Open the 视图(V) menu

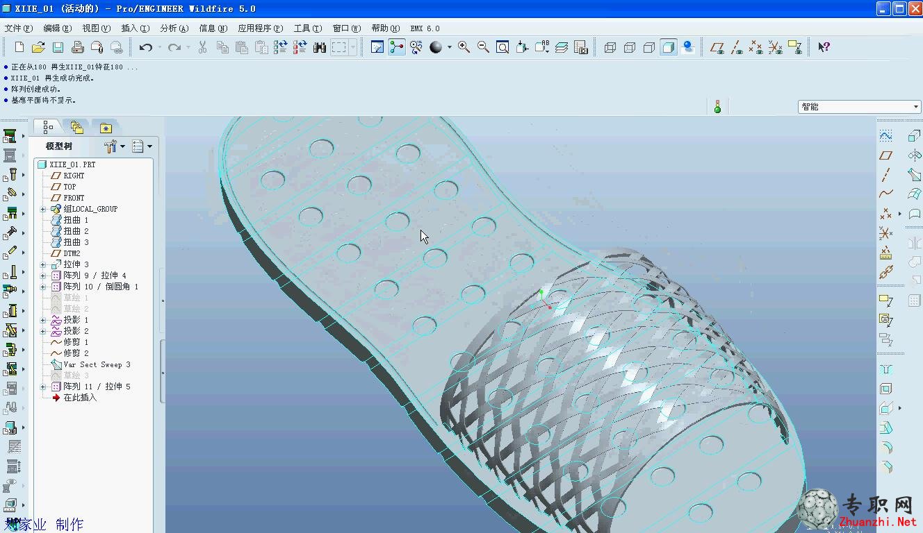coord(96,28)
